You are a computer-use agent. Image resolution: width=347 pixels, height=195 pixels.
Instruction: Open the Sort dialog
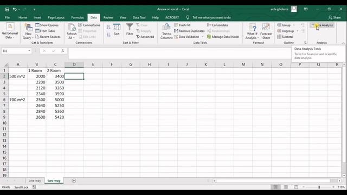pos(117,29)
